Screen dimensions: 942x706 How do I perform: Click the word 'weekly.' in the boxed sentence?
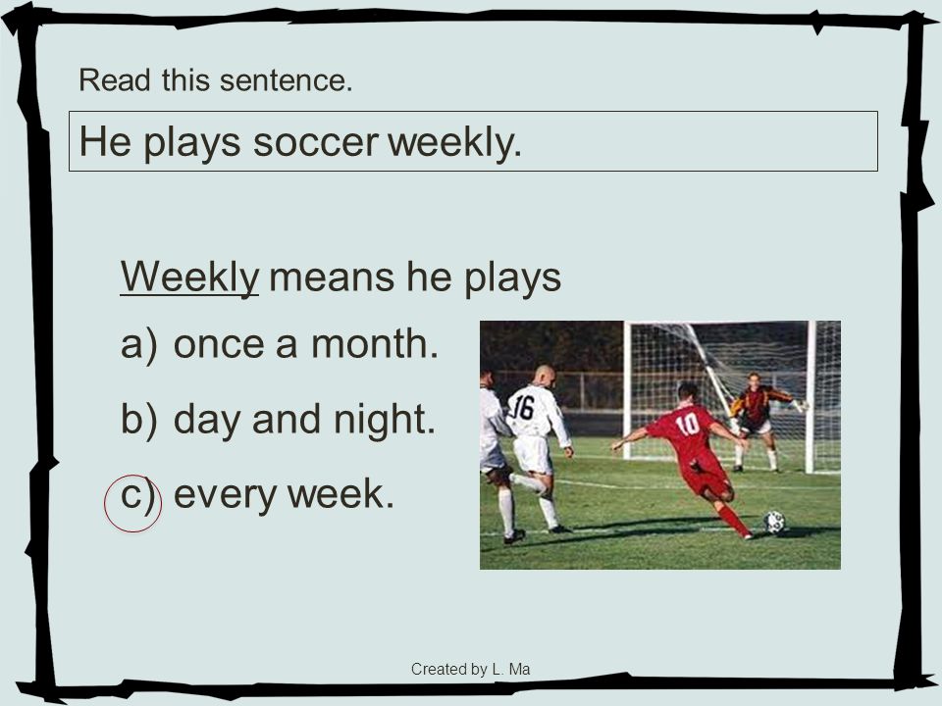tap(454, 142)
